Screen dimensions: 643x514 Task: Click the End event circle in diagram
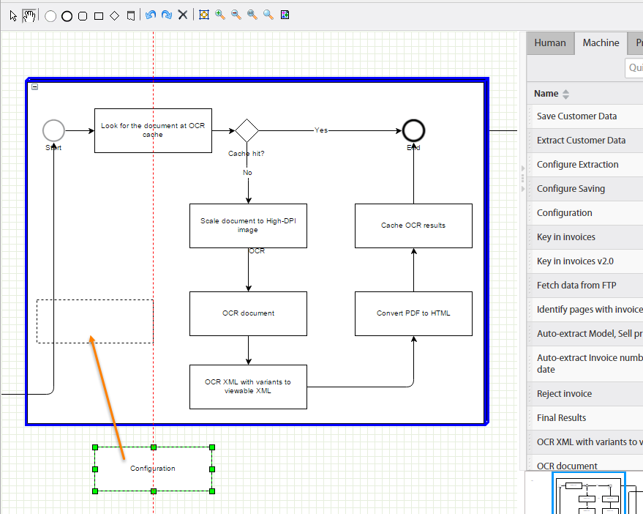coord(413,130)
